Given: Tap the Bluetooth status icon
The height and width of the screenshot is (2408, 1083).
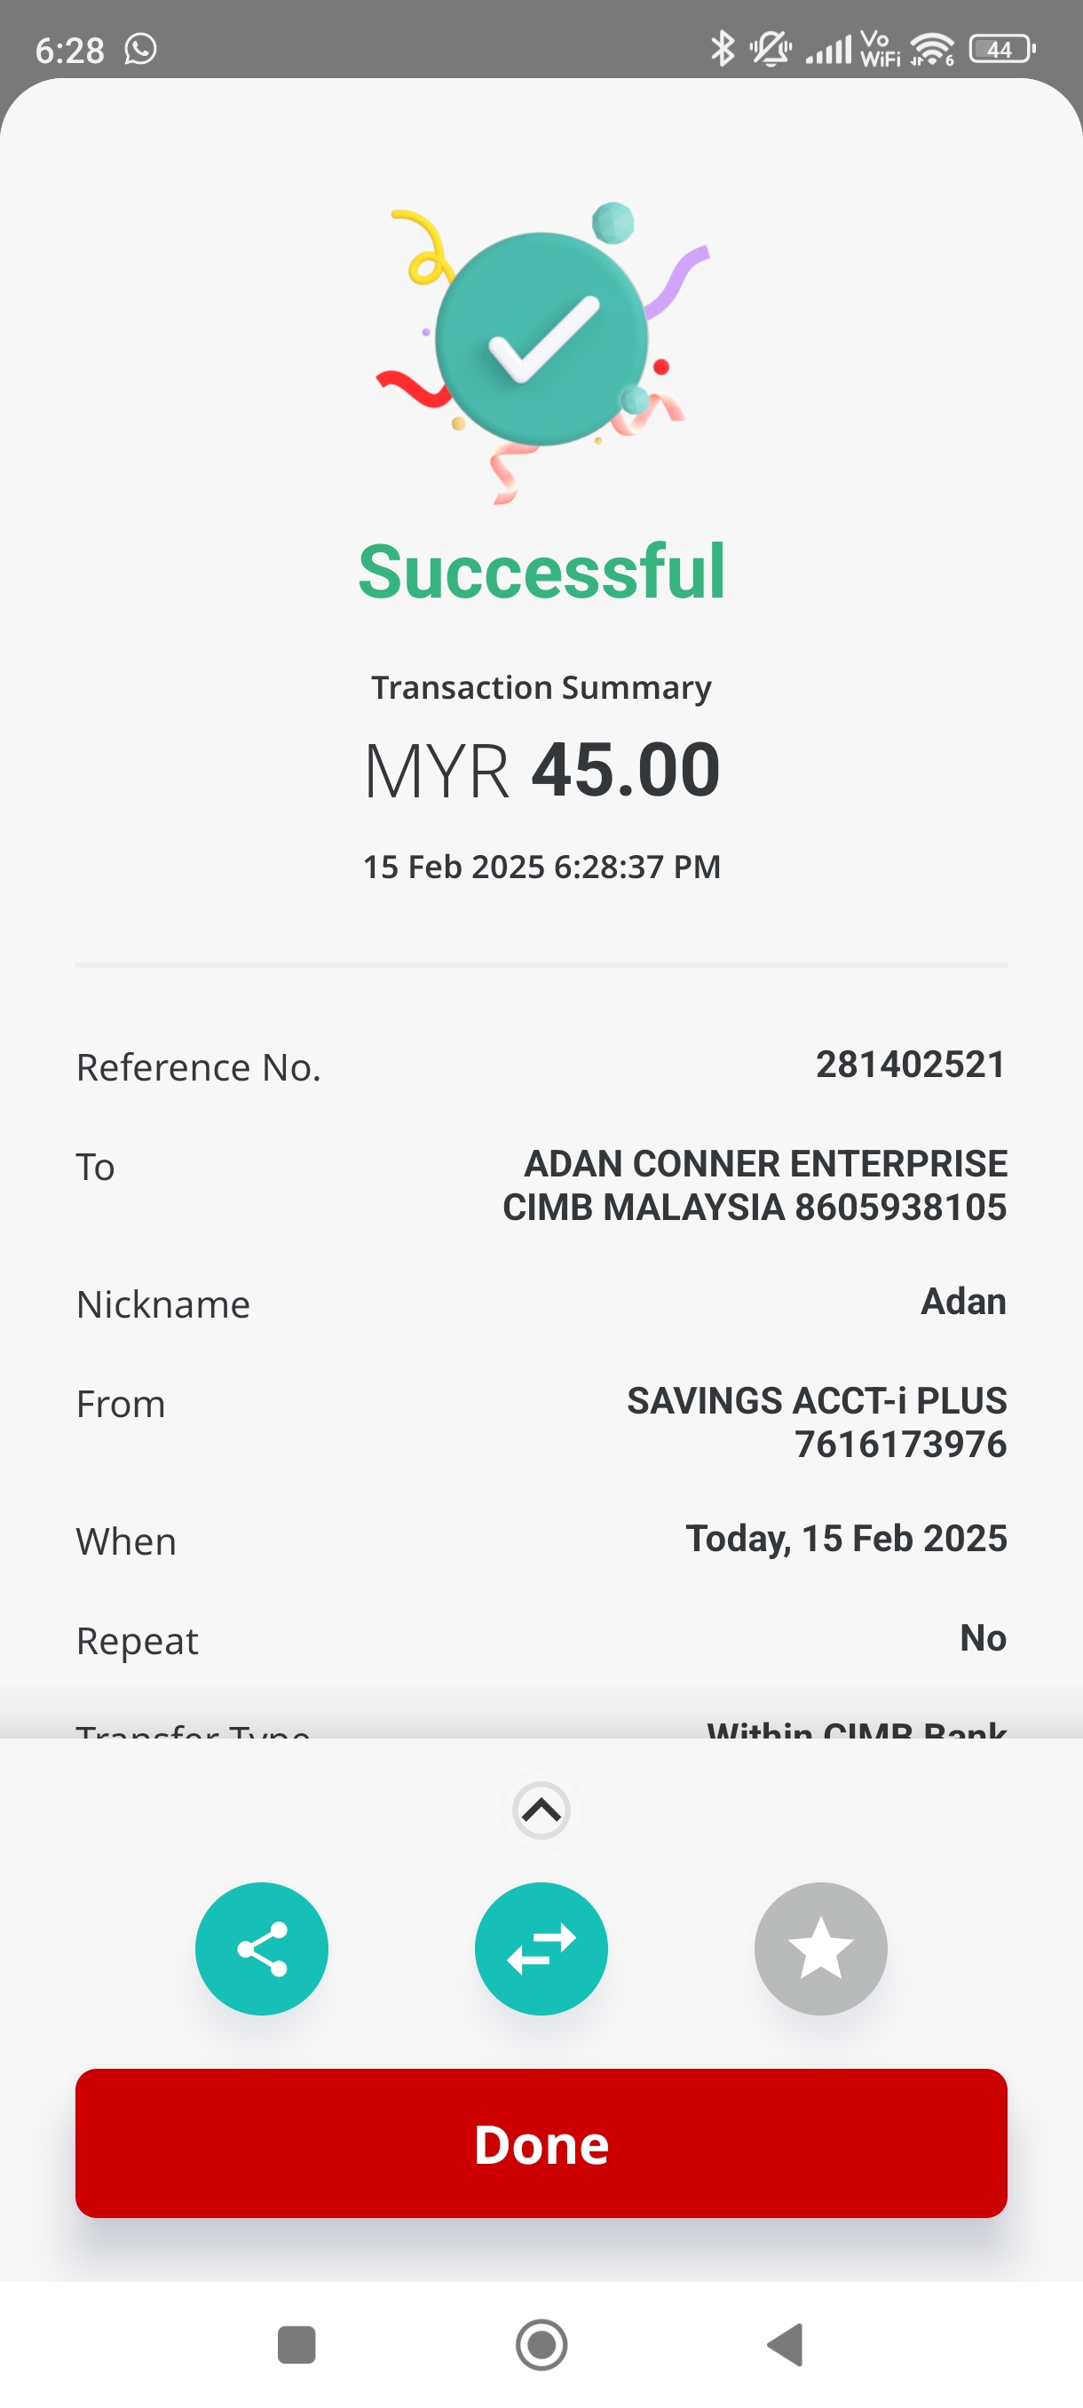Looking at the screenshot, I should [722, 49].
